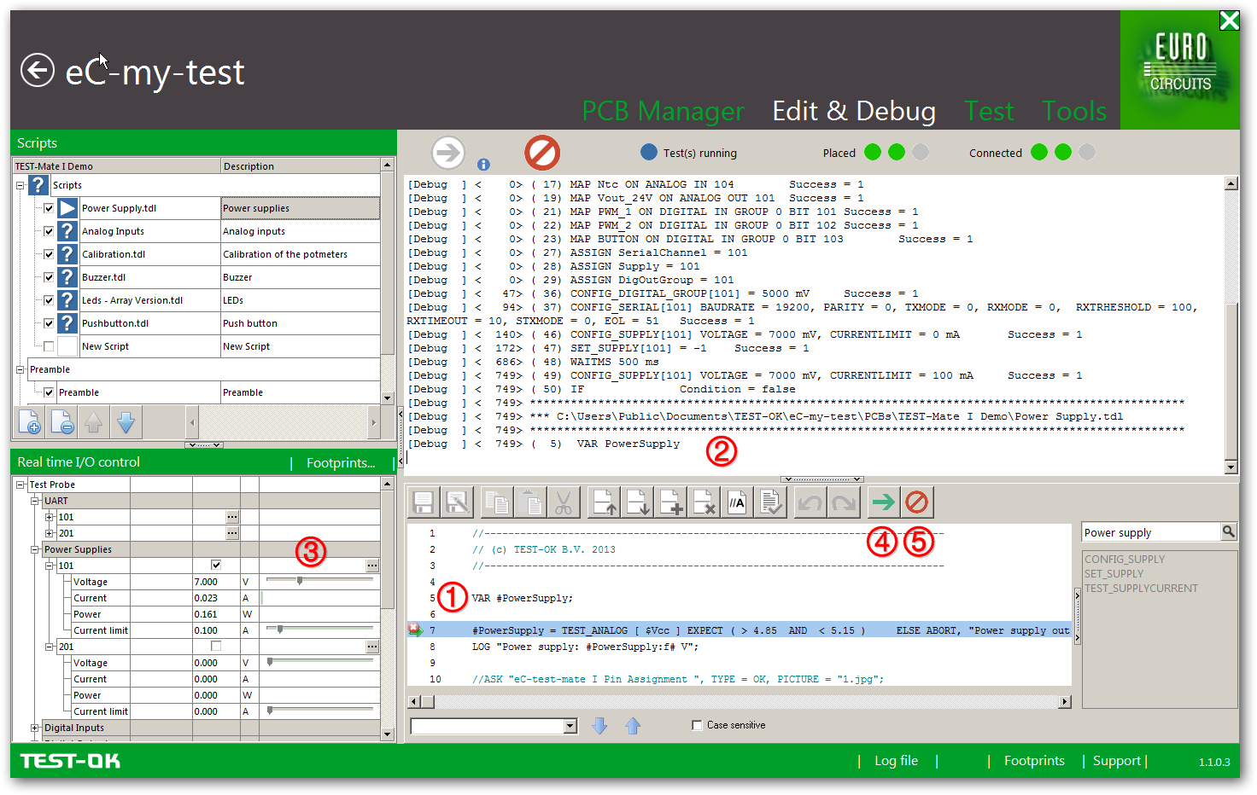Expand the Digital Inputs node

35,728
